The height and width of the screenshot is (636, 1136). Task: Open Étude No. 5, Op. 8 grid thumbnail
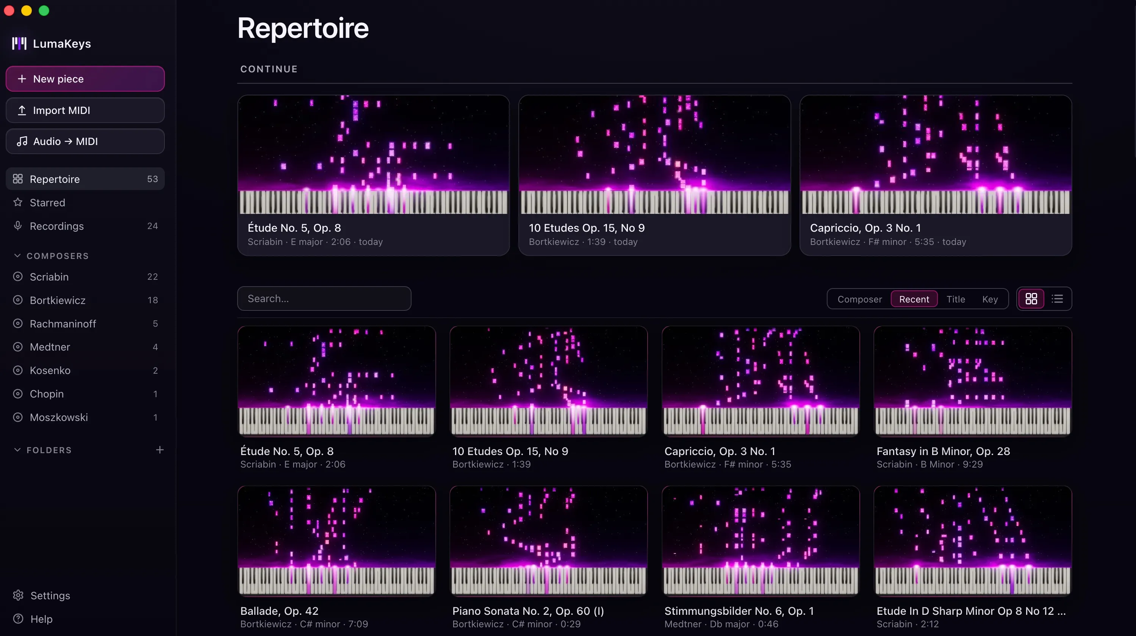point(336,381)
